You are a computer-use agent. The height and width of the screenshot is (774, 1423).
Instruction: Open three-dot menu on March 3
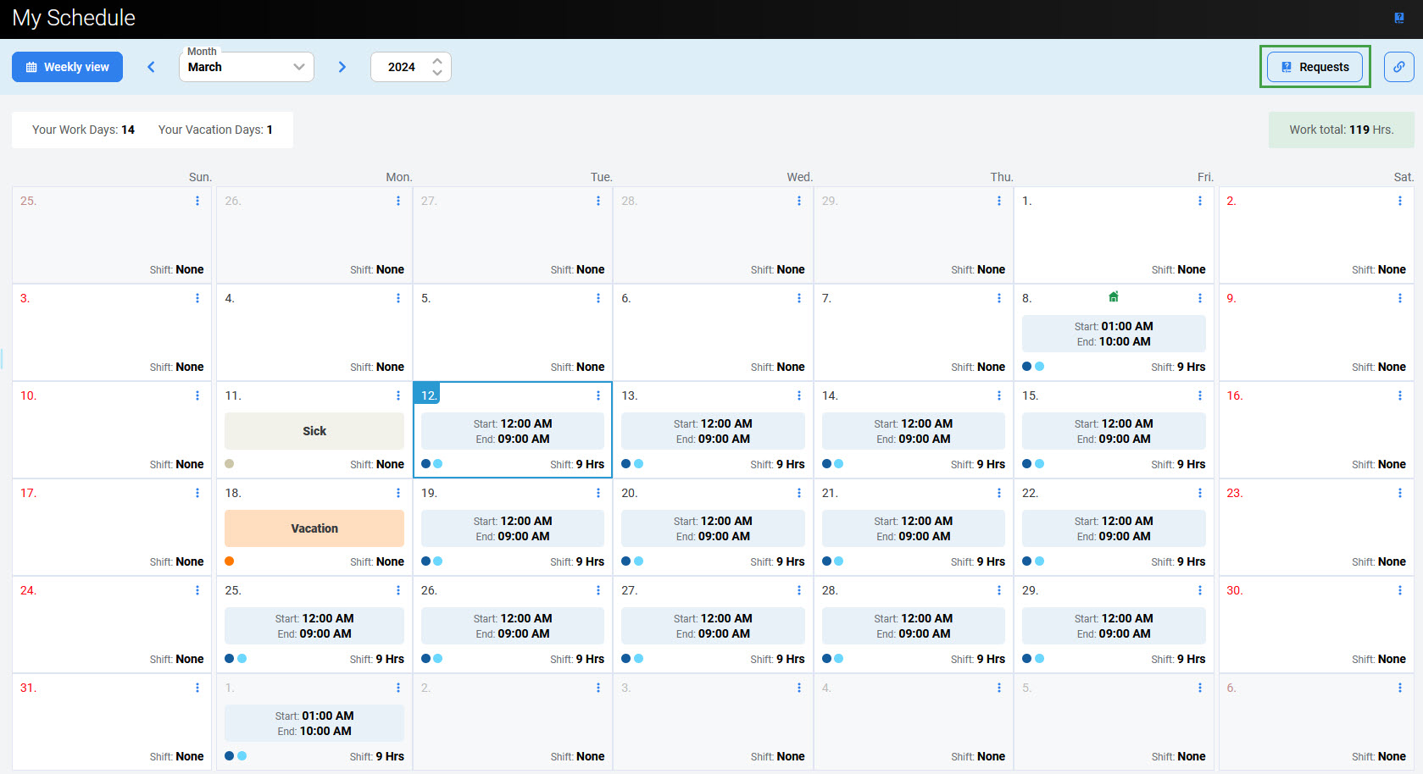tap(197, 298)
